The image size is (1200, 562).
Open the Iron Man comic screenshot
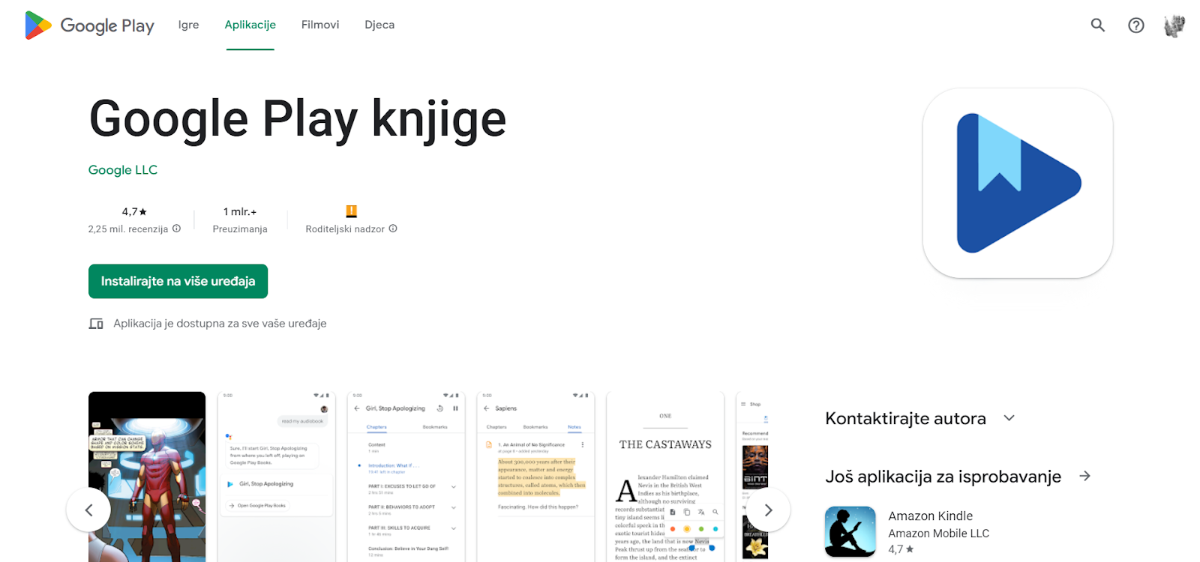[147, 477]
